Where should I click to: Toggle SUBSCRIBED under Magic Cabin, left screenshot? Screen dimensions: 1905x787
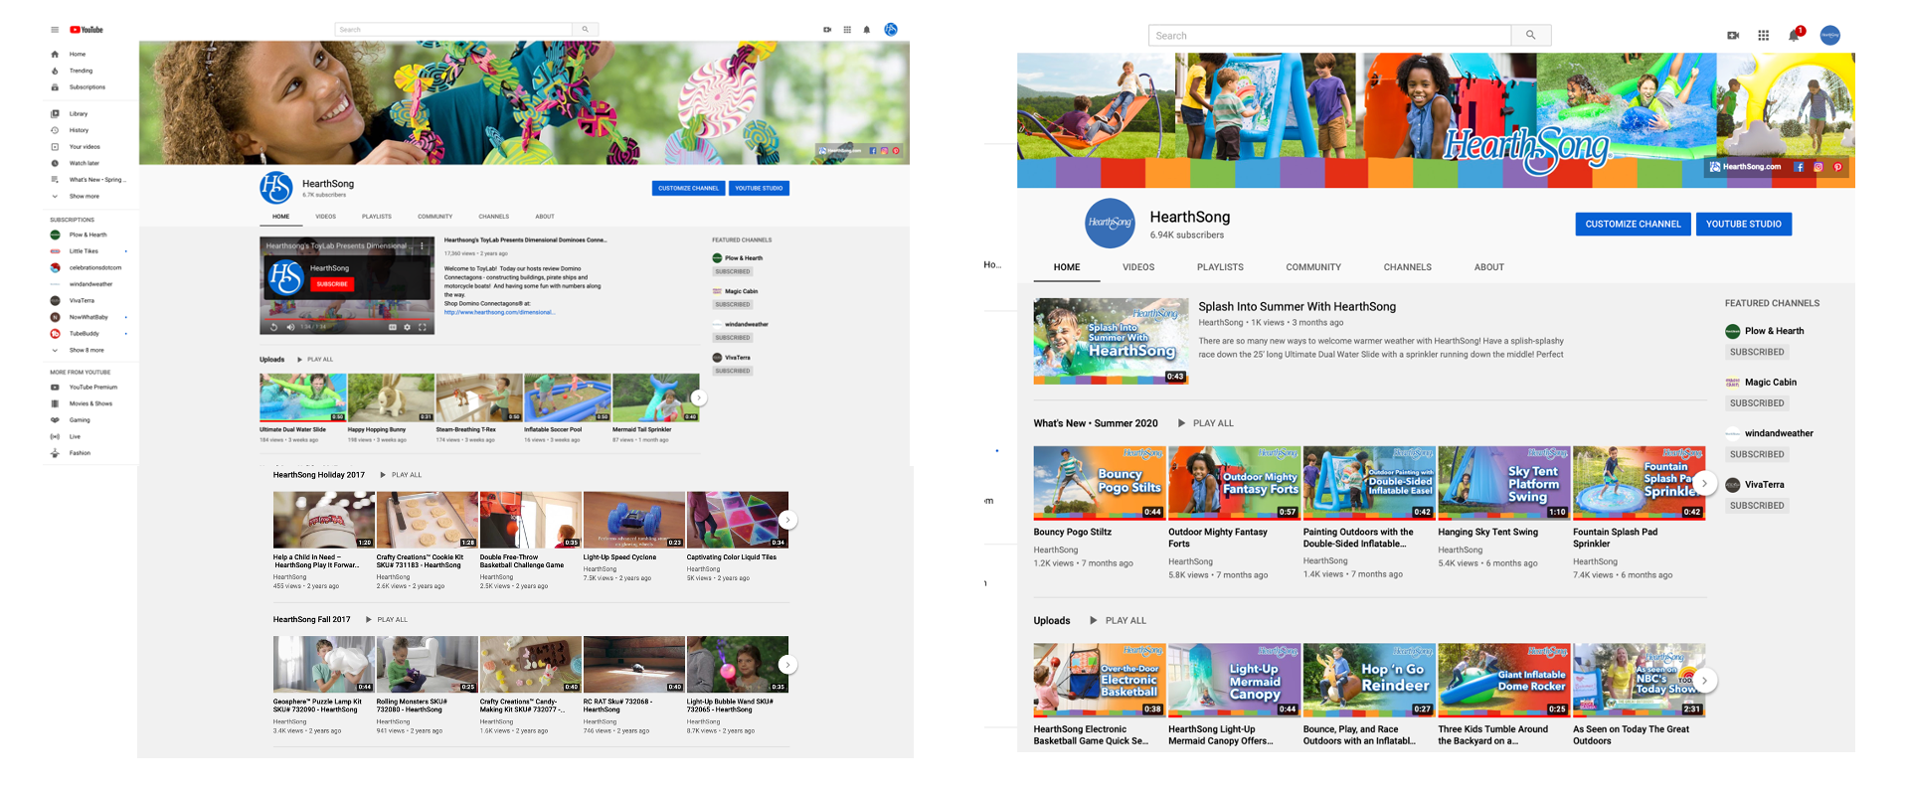pyautogui.click(x=733, y=304)
